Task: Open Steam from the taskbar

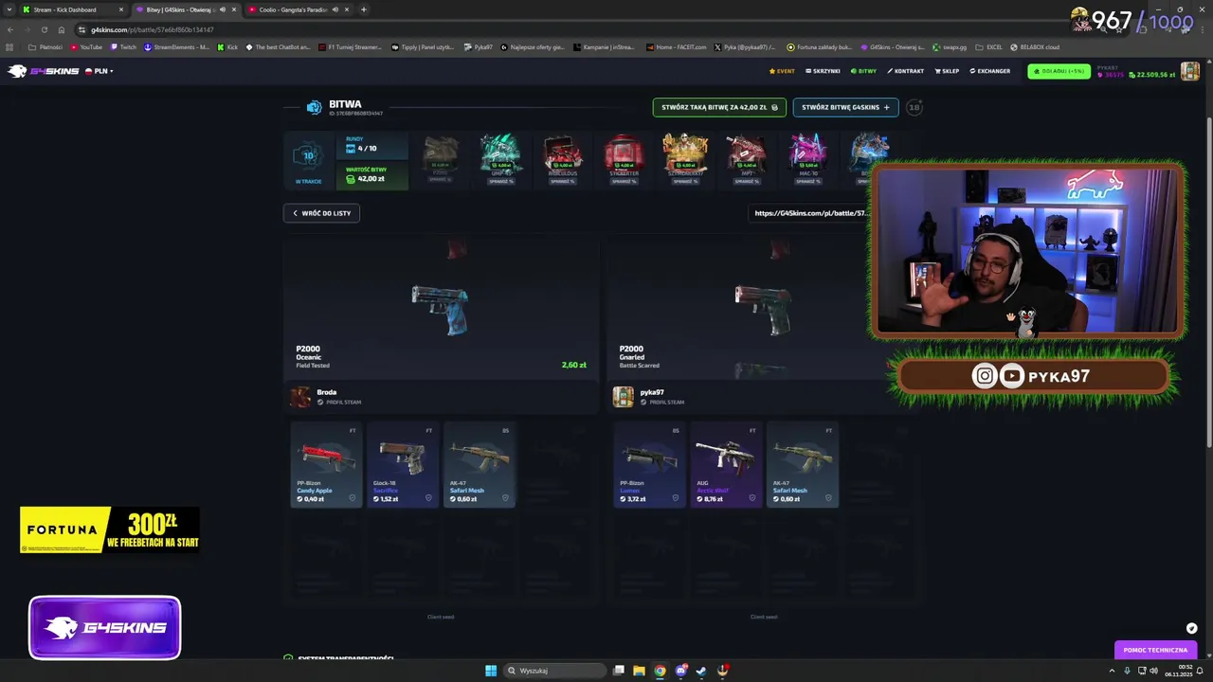Action: tap(701, 671)
